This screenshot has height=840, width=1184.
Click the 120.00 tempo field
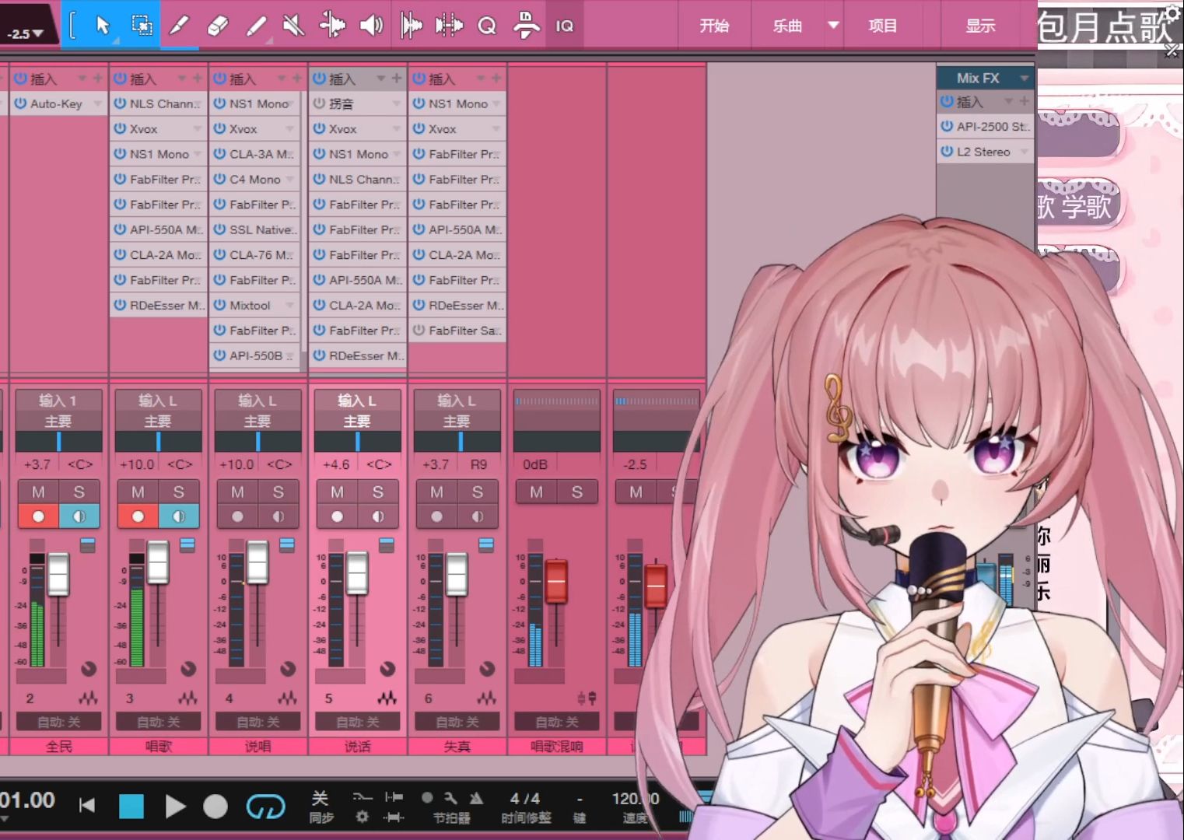pyautogui.click(x=635, y=799)
